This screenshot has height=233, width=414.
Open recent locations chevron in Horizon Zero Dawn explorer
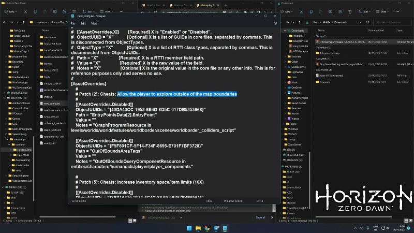18,22
